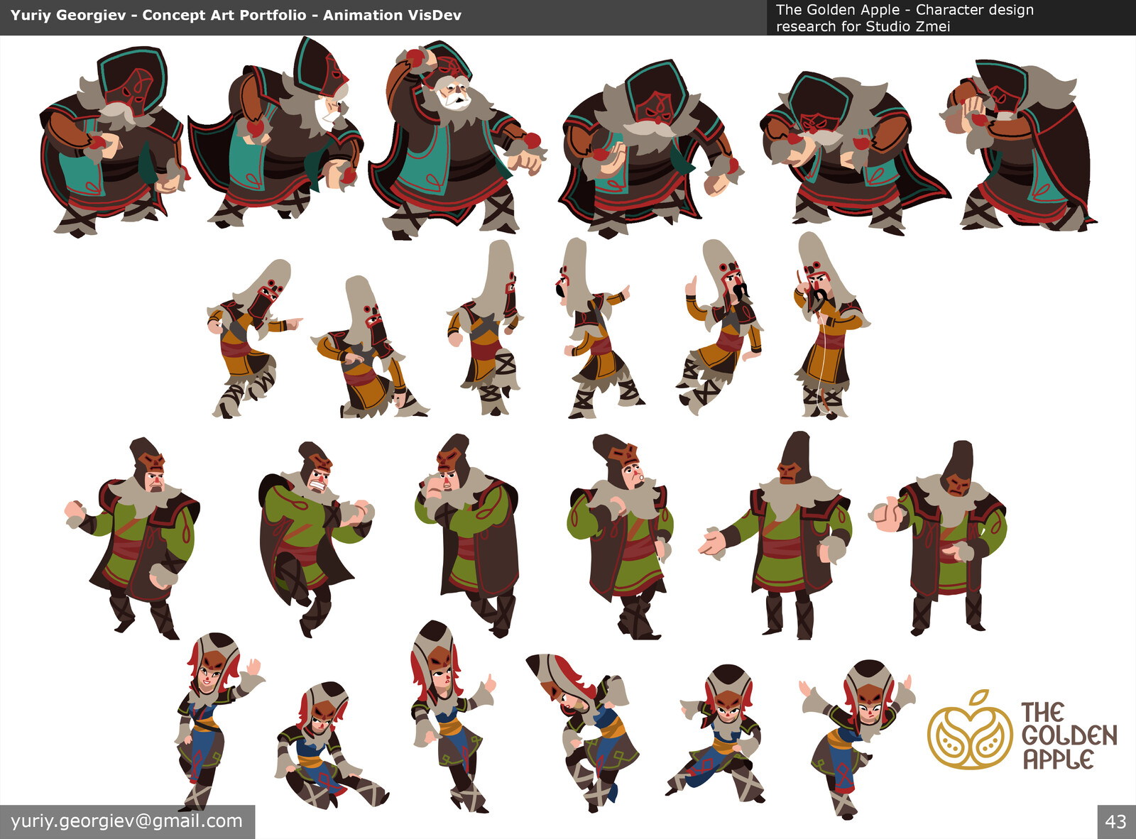Select the red-haired girl with both arms raised
The height and width of the screenshot is (839, 1136).
click(x=857, y=738)
